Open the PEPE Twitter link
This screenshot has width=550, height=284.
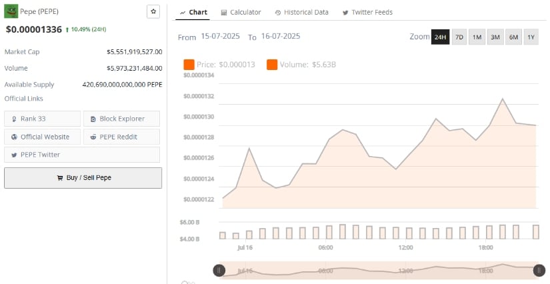82,155
